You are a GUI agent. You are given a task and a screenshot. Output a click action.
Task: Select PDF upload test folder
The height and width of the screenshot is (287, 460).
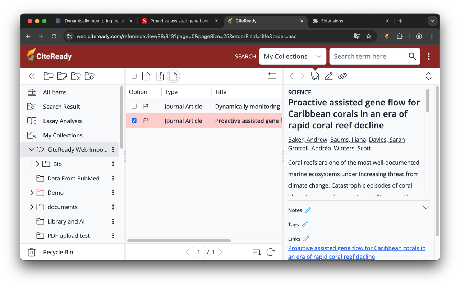(x=69, y=236)
